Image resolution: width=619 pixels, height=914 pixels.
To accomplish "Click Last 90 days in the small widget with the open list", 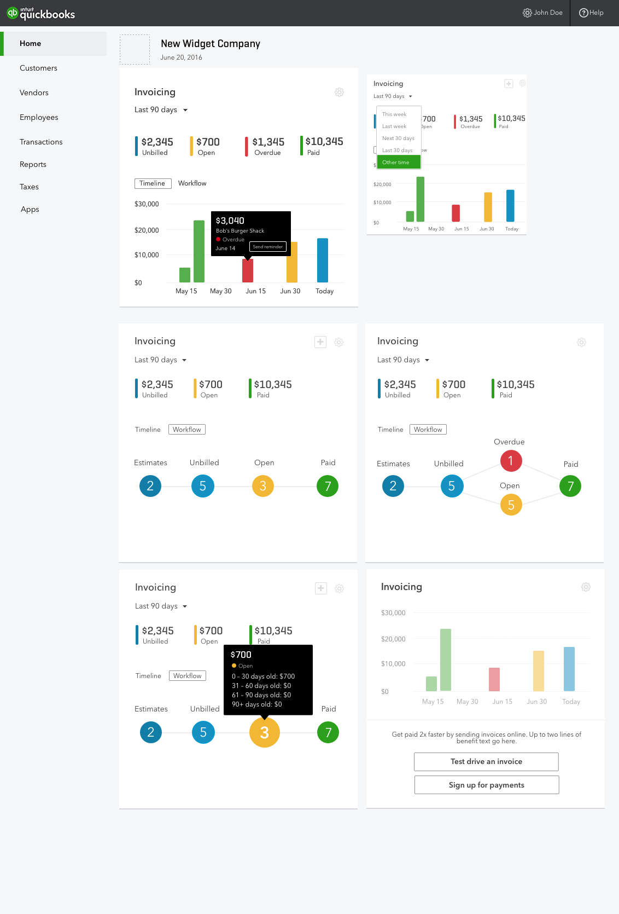I will pyautogui.click(x=393, y=96).
